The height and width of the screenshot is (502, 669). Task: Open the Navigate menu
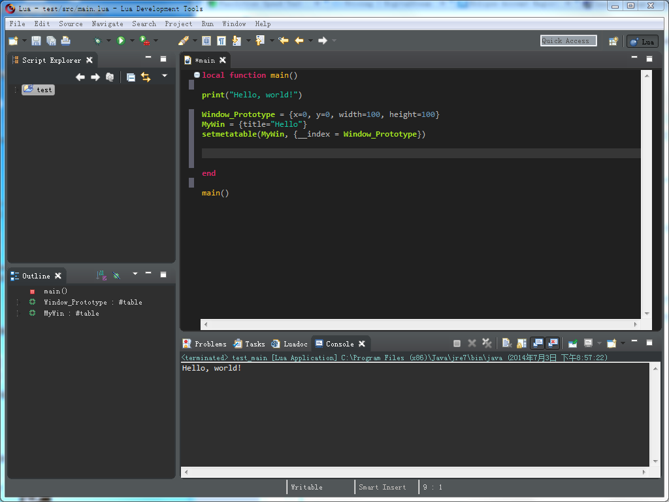107,24
